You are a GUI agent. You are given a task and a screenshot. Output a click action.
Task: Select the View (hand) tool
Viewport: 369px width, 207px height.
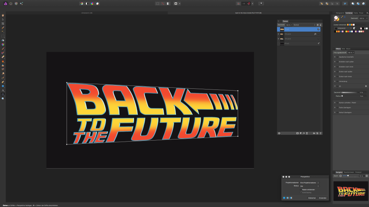click(3, 15)
